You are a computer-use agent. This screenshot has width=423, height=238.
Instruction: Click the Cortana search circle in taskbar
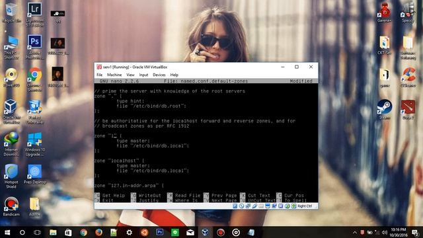click(x=22, y=232)
